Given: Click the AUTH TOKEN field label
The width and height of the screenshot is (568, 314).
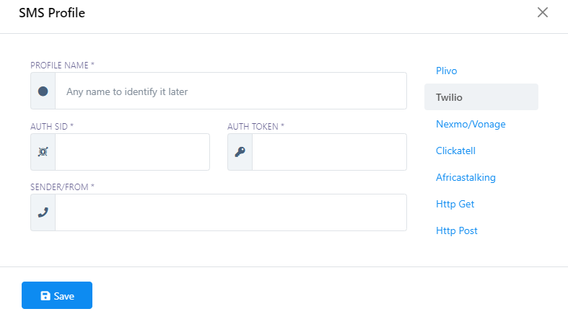Looking at the screenshot, I should click(x=255, y=126).
